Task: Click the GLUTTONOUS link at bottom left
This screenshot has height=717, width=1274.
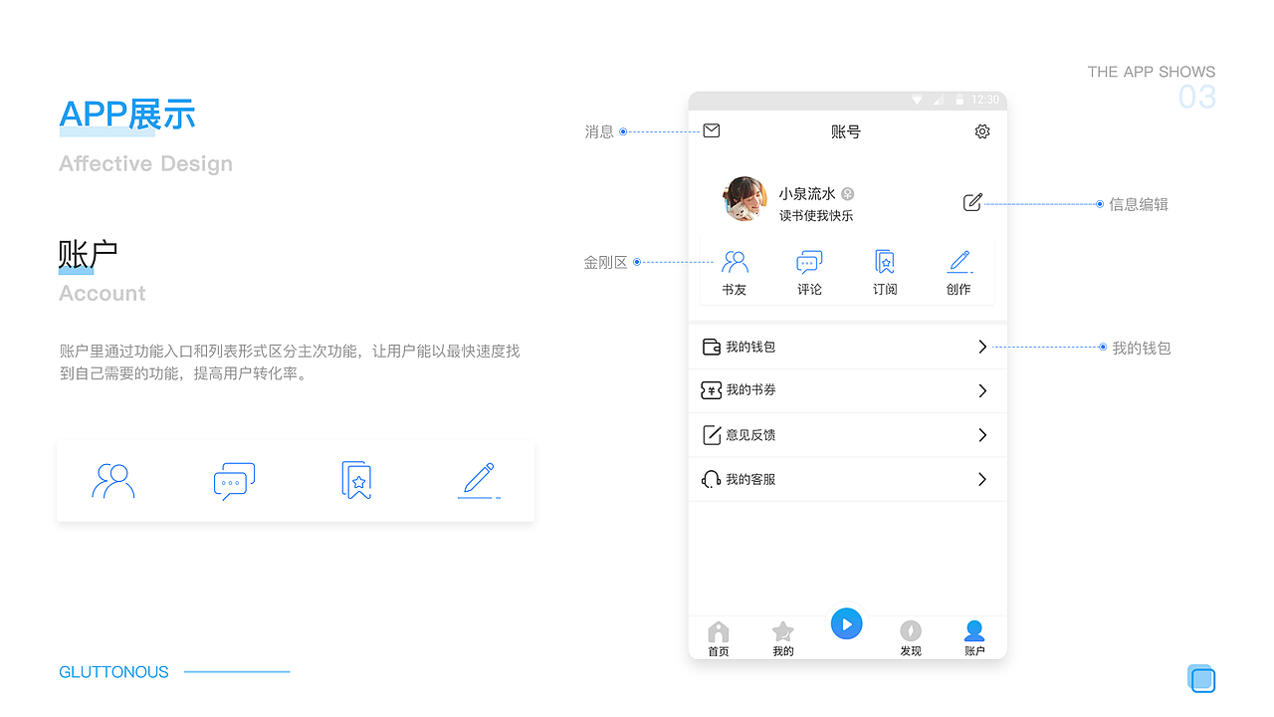Action: (113, 672)
